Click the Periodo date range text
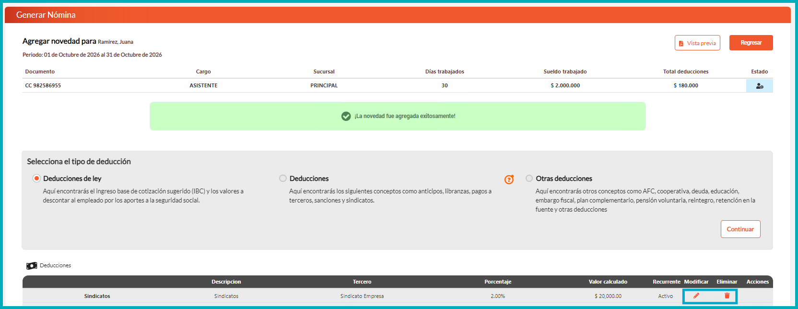The image size is (798, 309). point(92,55)
